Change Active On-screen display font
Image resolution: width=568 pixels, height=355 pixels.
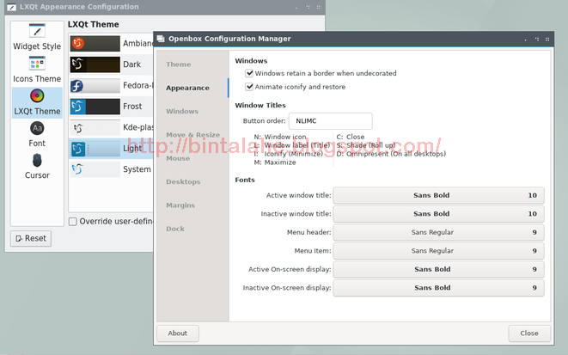click(x=439, y=269)
